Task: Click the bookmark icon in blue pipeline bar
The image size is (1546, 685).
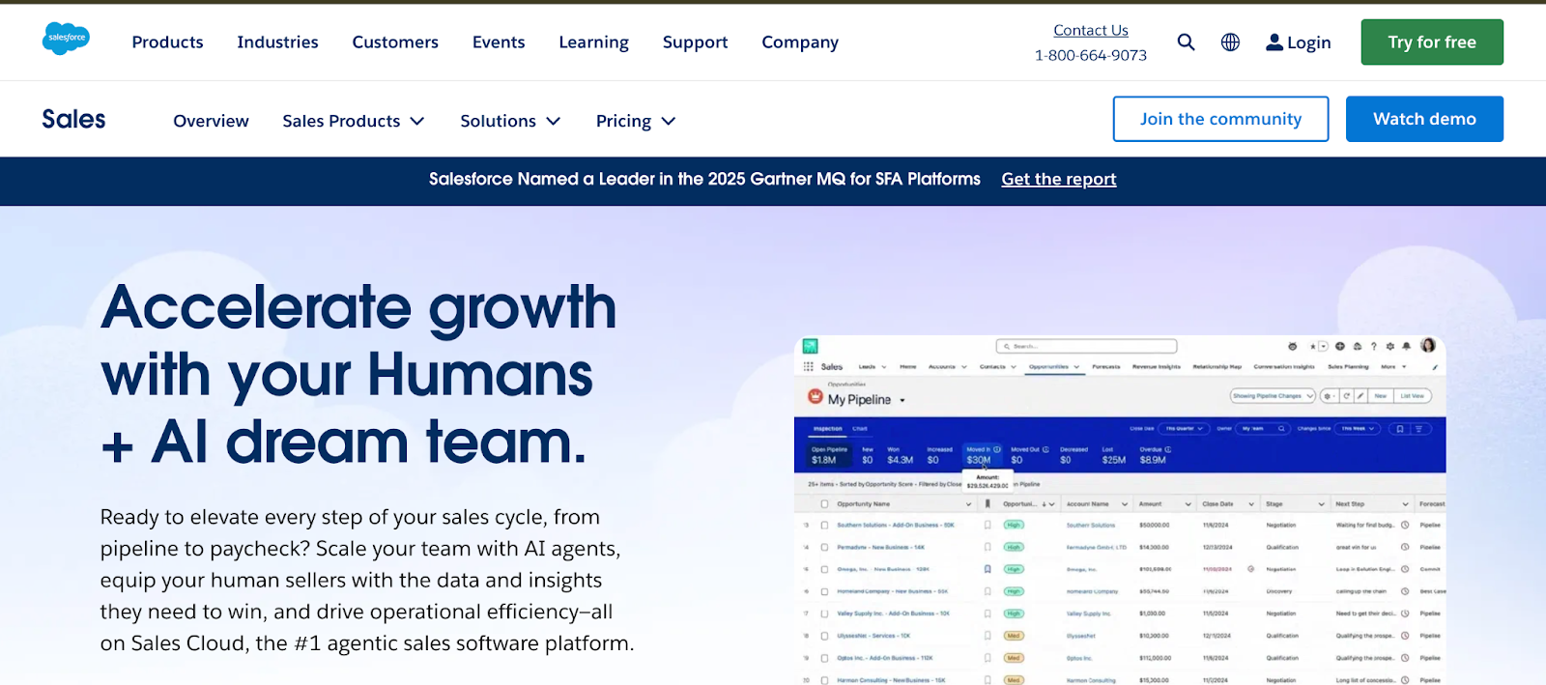Action: pyautogui.click(x=1400, y=429)
